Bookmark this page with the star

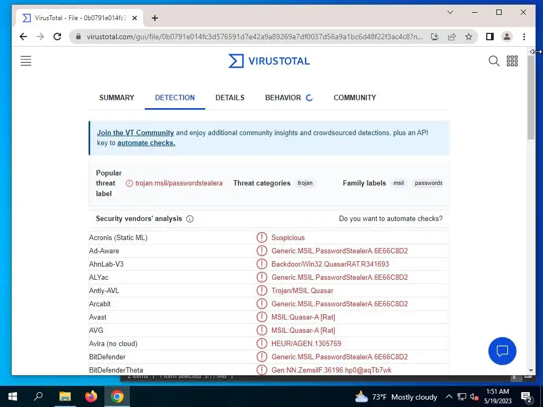(x=469, y=37)
